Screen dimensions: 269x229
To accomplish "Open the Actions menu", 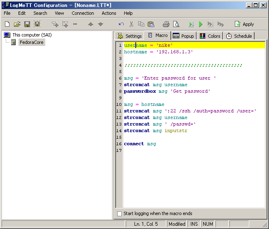I will click(x=109, y=13).
